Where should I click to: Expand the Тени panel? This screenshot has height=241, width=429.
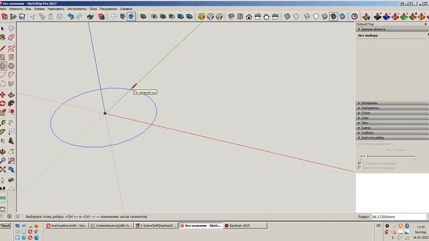(x=392, y=123)
